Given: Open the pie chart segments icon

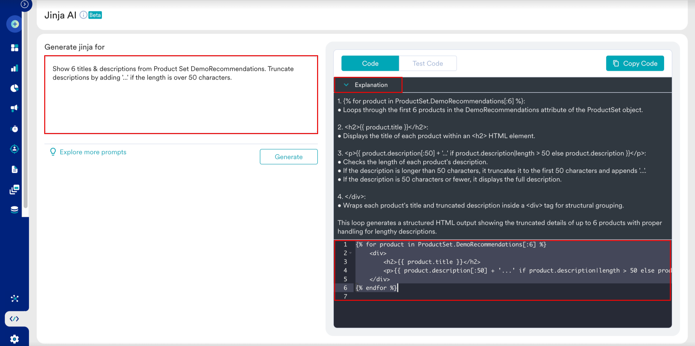Looking at the screenshot, I should (15, 88).
